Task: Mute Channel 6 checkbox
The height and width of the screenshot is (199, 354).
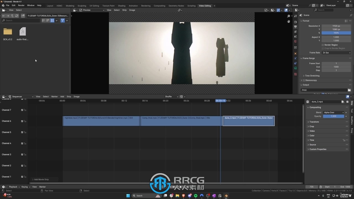Action: coord(22,121)
